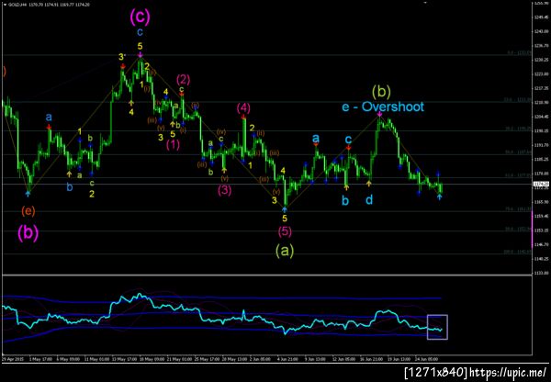Viewport: 551px width, 382px height.
Task: Click the large magenta (b) label lower-left
Action: click(x=28, y=233)
